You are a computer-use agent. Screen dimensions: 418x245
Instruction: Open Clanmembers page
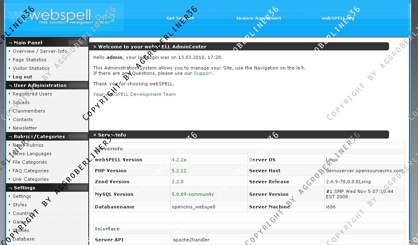29,111
